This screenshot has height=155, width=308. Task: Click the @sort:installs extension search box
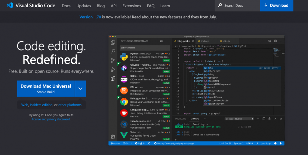click(x=145, y=48)
